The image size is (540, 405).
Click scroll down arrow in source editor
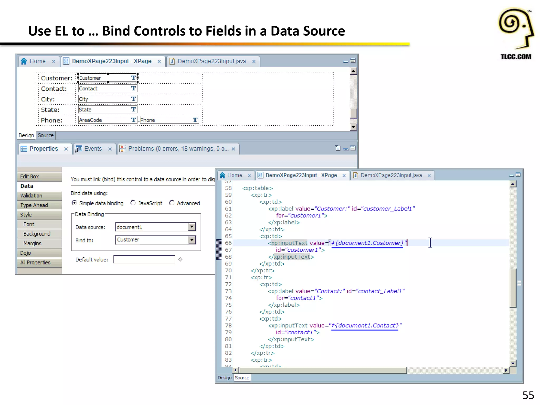513,363
